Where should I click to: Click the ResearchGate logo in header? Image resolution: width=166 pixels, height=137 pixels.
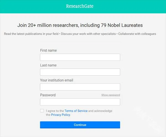(80, 6)
